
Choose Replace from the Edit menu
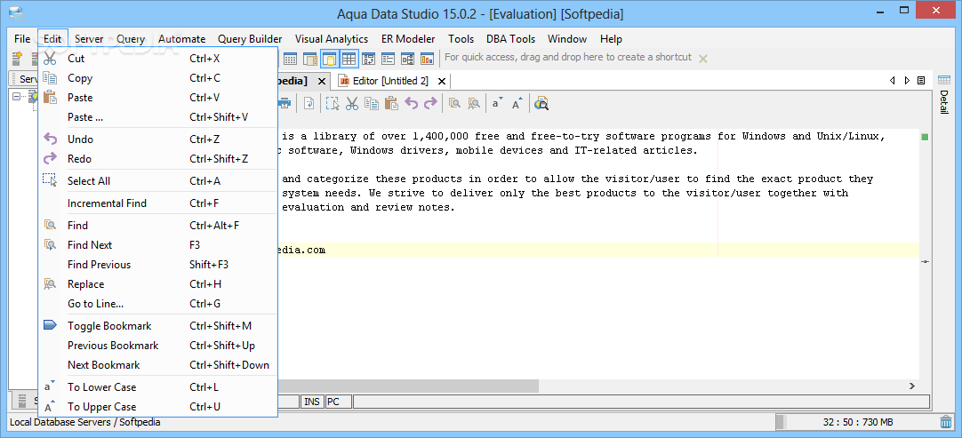tap(158, 284)
